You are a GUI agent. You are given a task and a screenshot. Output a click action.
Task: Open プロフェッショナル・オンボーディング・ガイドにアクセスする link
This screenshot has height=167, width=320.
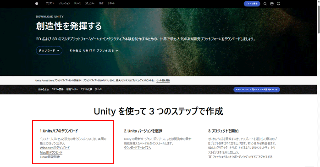pos(240,157)
